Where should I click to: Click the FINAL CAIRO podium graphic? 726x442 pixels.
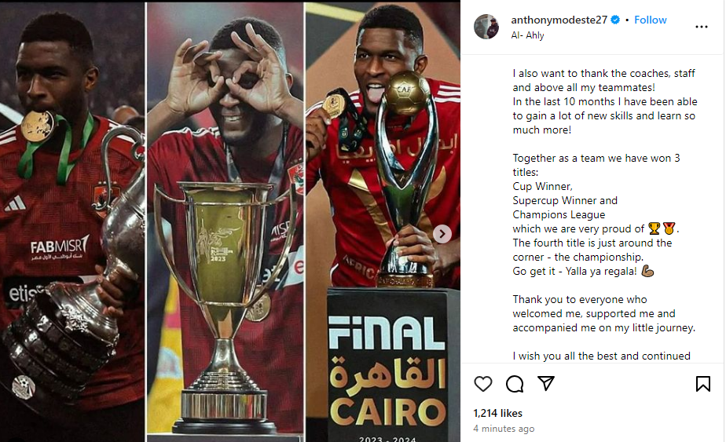pyautogui.click(x=387, y=366)
